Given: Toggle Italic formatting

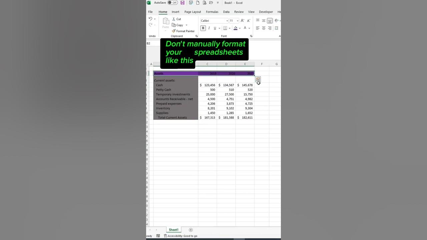Looking at the screenshot, I should (209, 28).
